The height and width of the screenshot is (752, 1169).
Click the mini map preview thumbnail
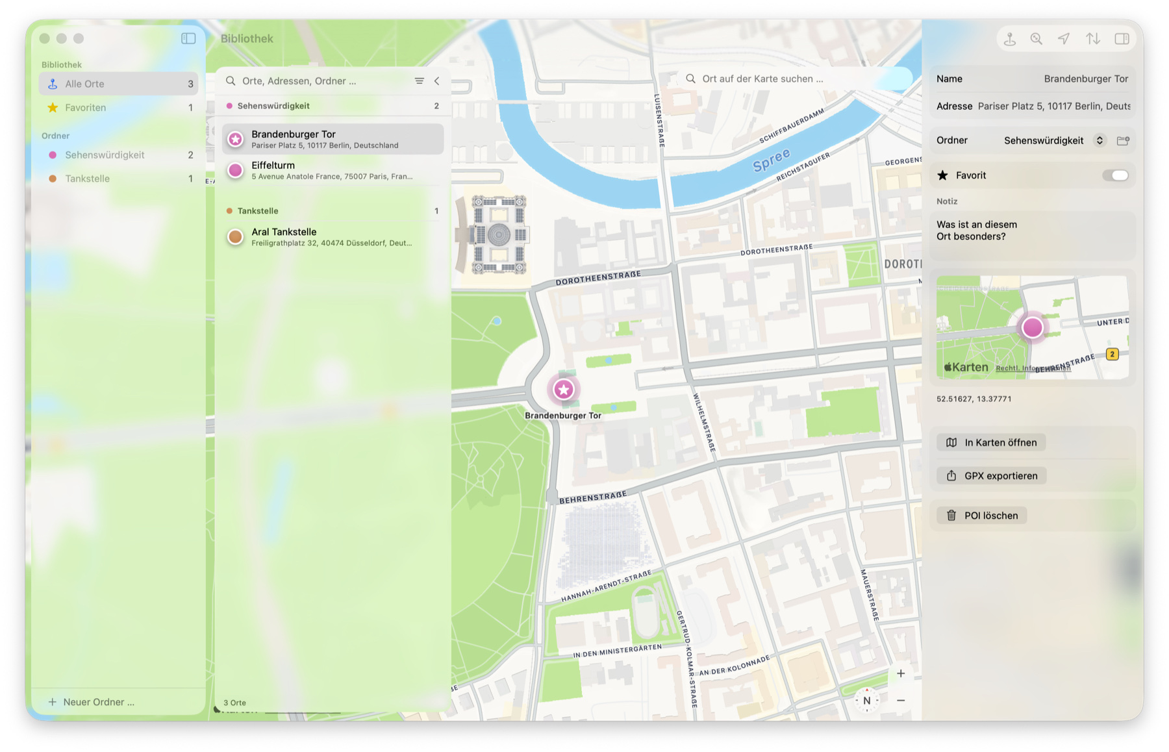click(x=1033, y=327)
